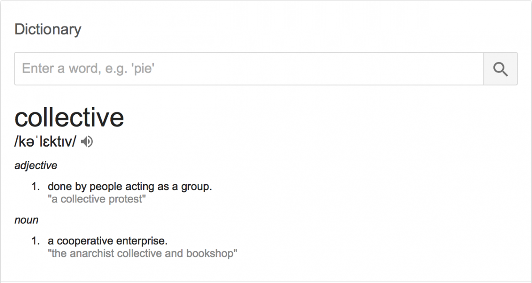
Task: Click the number 1 beside the noun definition
Action: 35,241
